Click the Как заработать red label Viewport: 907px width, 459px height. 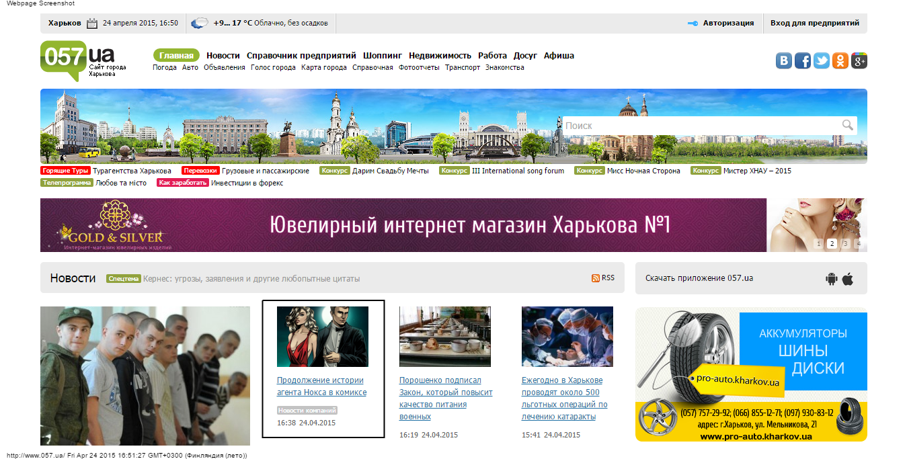point(183,183)
